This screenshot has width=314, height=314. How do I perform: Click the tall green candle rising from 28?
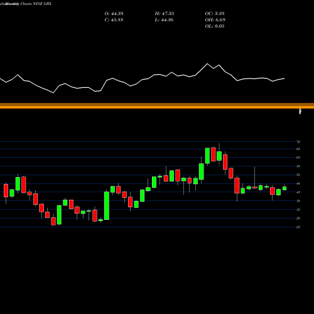pos(107,205)
